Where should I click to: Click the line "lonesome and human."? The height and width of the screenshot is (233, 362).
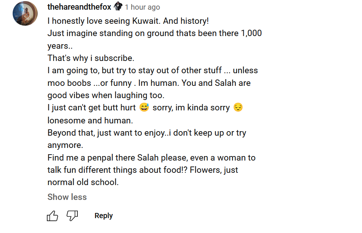[x=90, y=120]
